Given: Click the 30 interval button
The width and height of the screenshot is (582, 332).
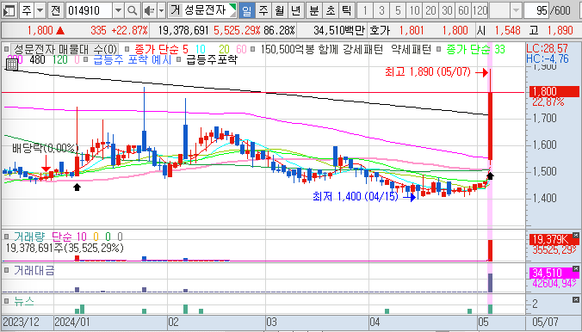Looking at the screenshot, I should (447, 10).
